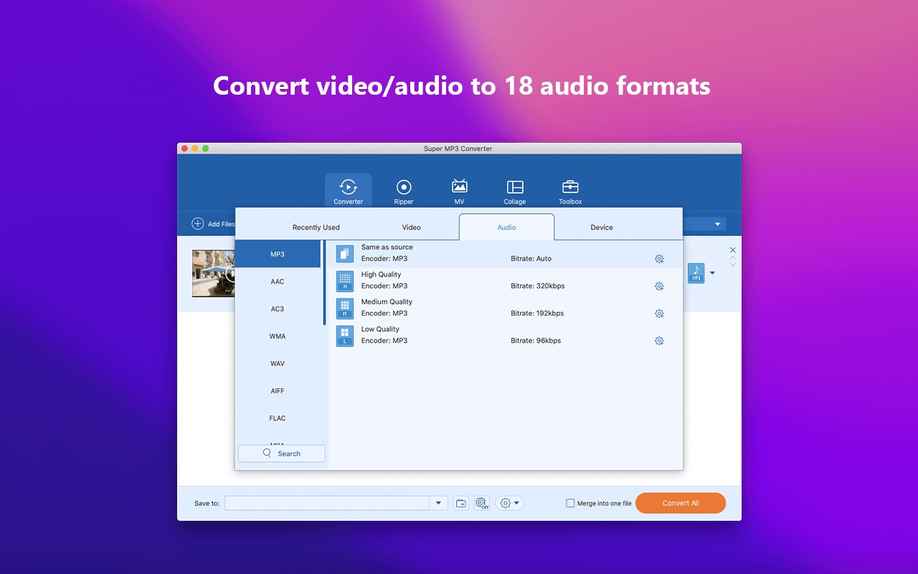The image size is (918, 574).
Task: Open settings gear for Same as source preset
Action: point(659,259)
